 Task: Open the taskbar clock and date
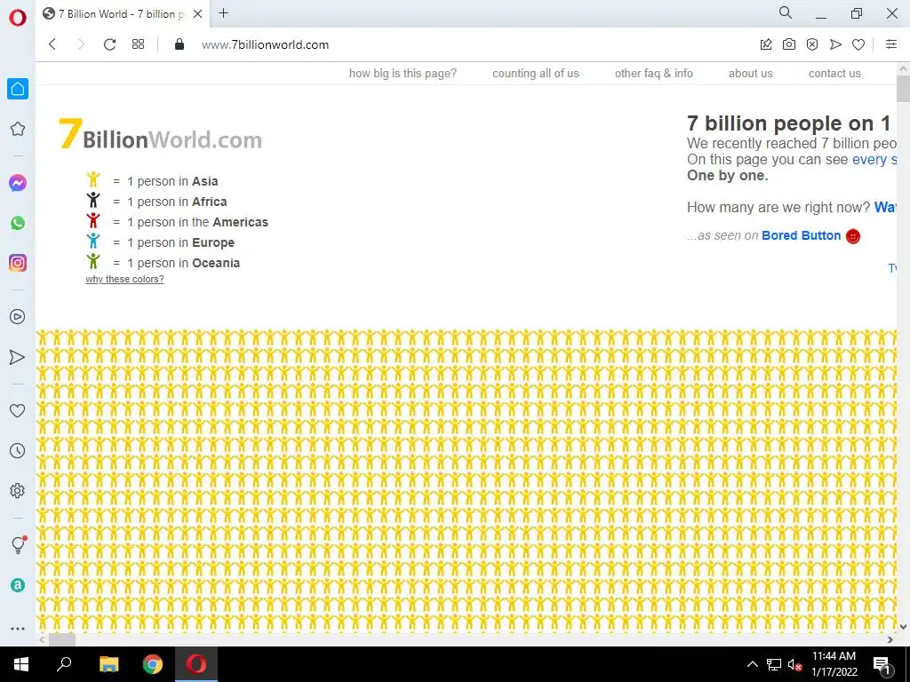tap(834, 664)
